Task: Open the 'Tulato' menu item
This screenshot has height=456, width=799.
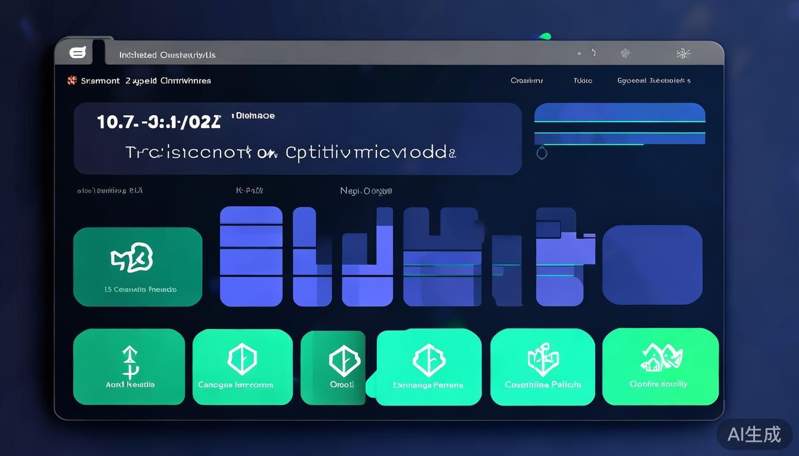Action: pyautogui.click(x=583, y=81)
